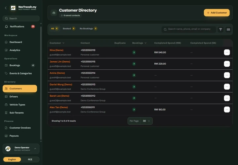Screen dimensions: 238x165
Task: Click the Sub-Tenants building icon
Action: tap(6, 113)
